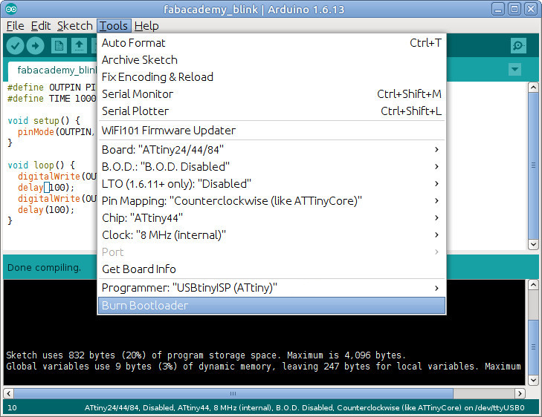Click console scrollbar up arrow
The image size is (542, 417).
click(533, 284)
